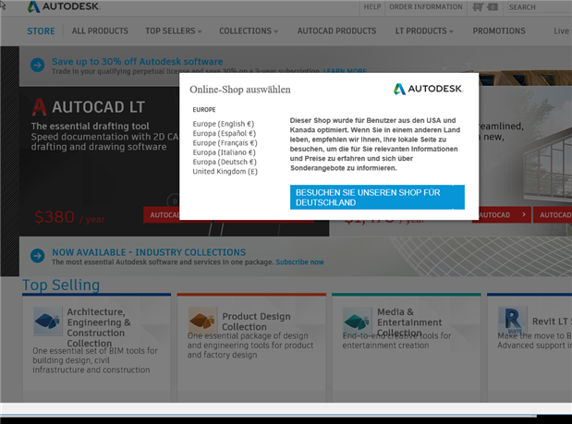
Task: Click Besuchen Sie unseren Shop für Deutschland button
Action: [x=377, y=198]
